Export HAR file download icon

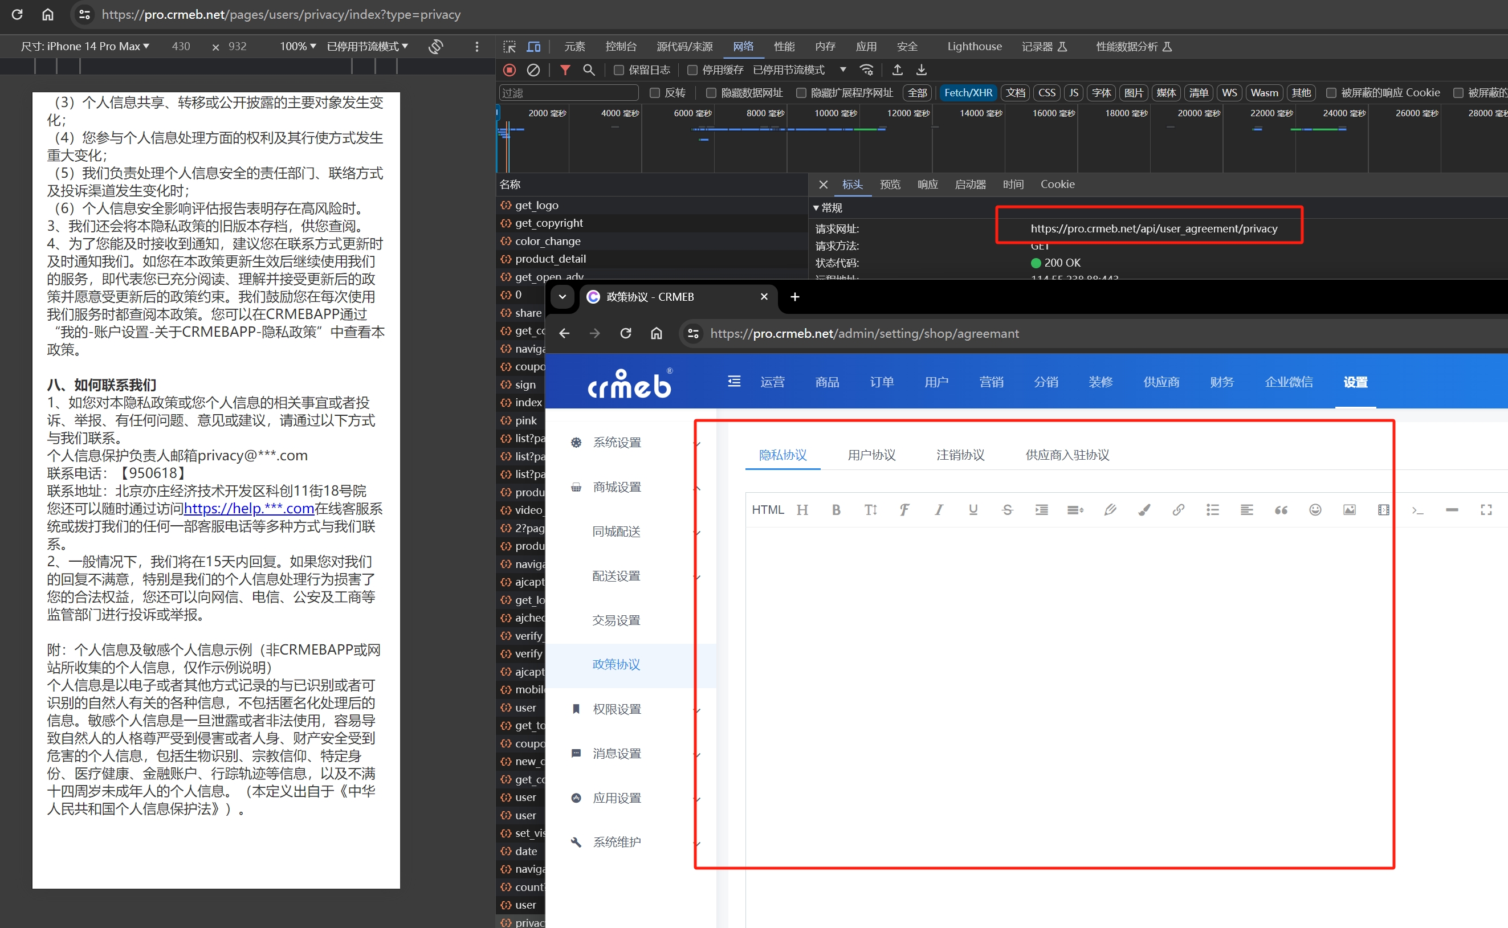921,70
